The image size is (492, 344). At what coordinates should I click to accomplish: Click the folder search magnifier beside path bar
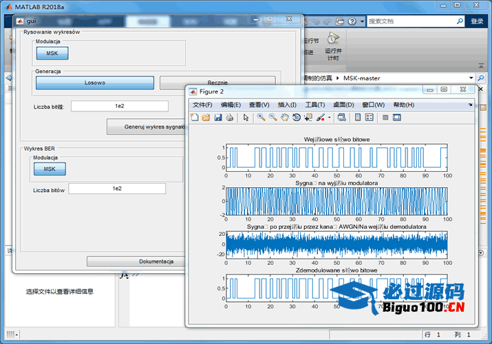[x=481, y=78]
